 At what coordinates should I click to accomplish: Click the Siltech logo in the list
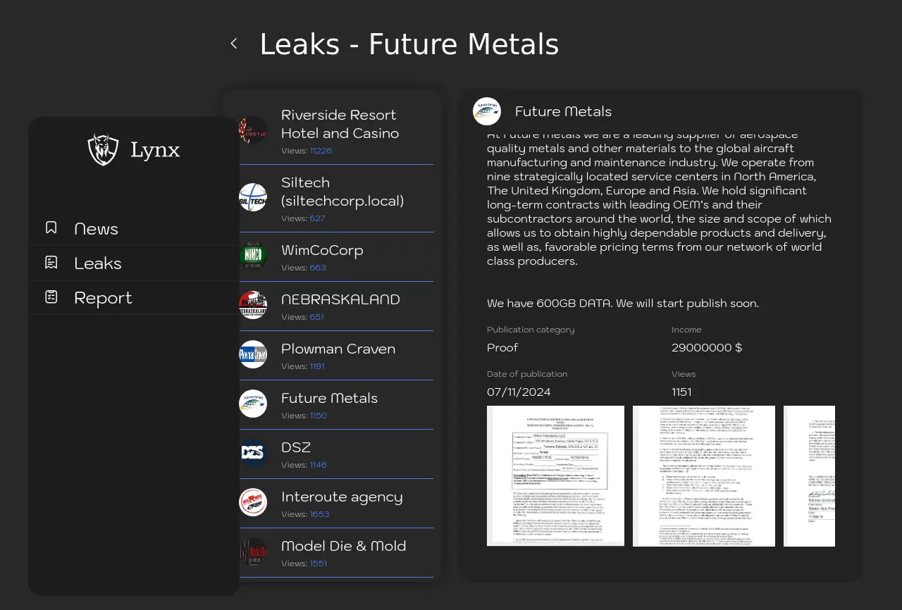coord(253,197)
